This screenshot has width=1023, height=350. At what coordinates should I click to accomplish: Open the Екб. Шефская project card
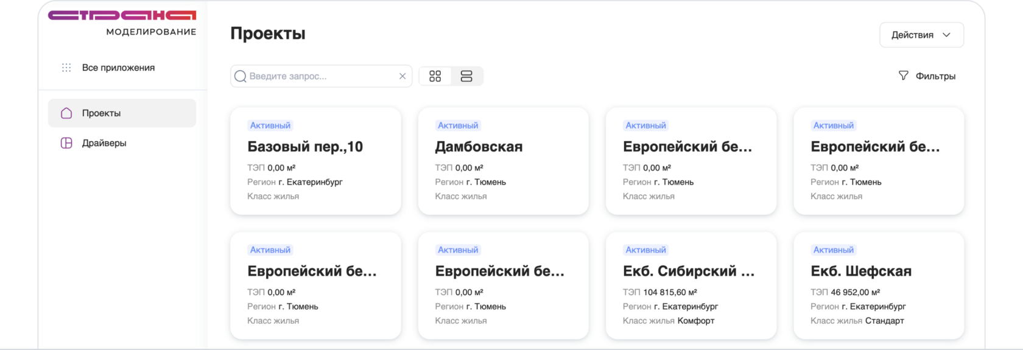click(x=879, y=285)
